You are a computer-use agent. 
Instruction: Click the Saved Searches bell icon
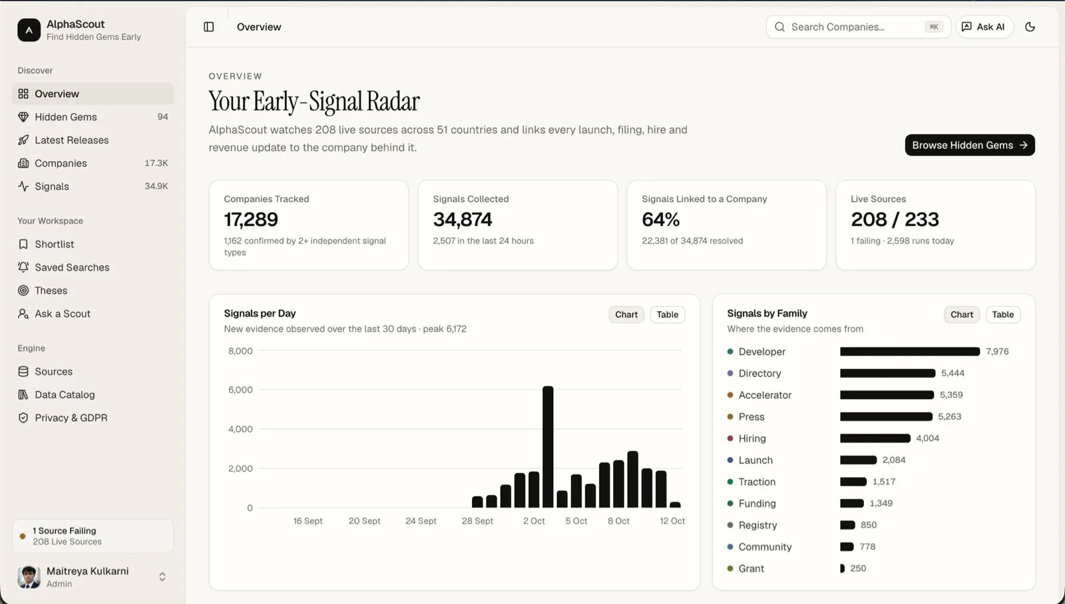click(x=23, y=267)
